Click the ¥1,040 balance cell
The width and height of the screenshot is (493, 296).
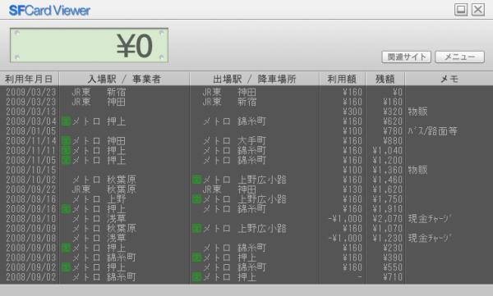pyautogui.click(x=387, y=150)
